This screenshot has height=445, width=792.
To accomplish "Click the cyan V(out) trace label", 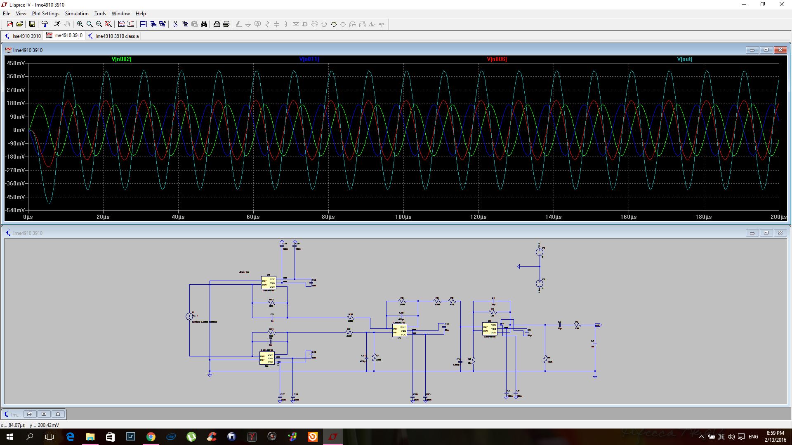I will coord(685,59).
